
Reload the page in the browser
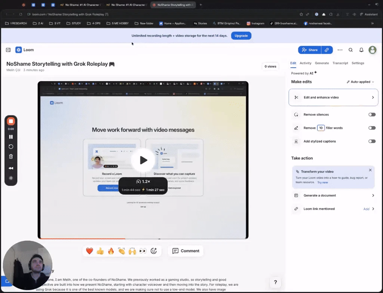pyautogui.click(x=21, y=15)
